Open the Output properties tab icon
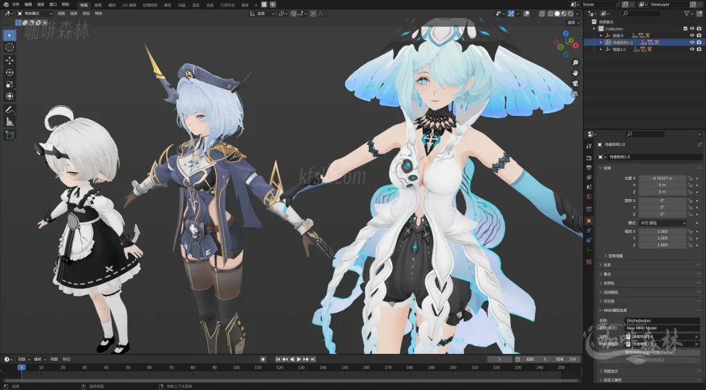Viewport: 706px width, 390px height. (589, 167)
